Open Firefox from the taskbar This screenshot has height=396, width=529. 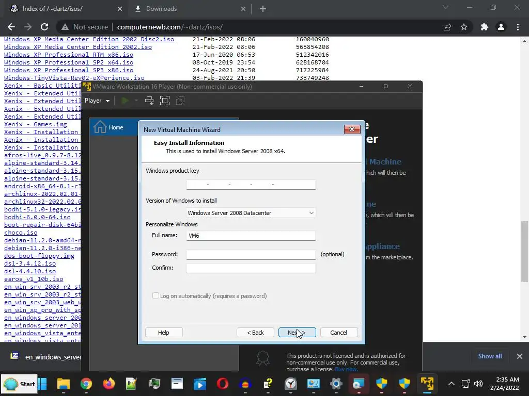108,384
